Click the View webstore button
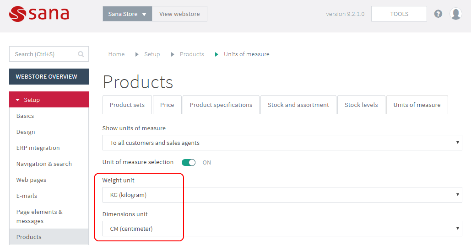The height and width of the screenshot is (245, 471). [179, 14]
